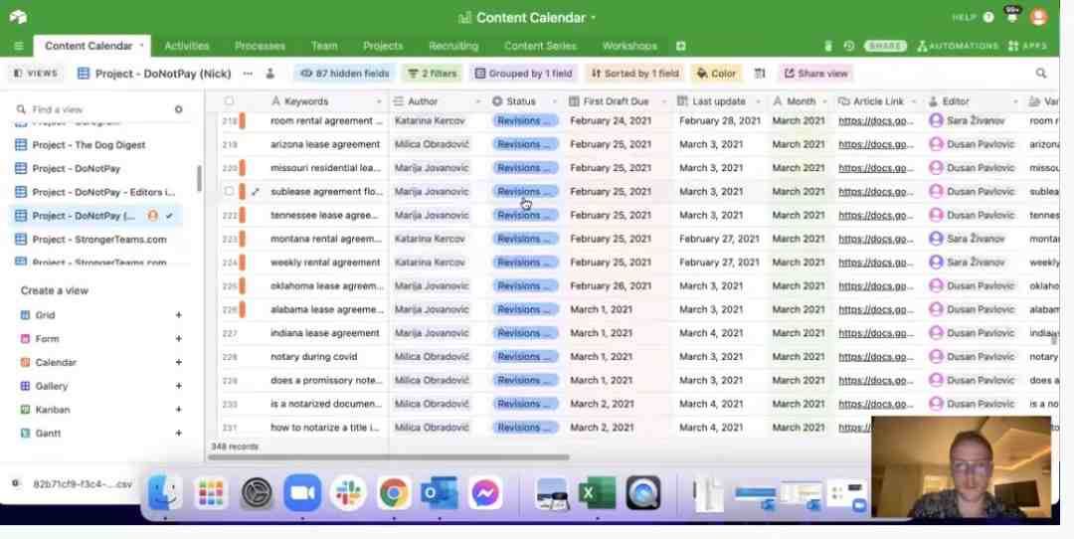Open the Color options button
Image resolution: width=1074 pixels, height=539 pixels.
click(716, 74)
